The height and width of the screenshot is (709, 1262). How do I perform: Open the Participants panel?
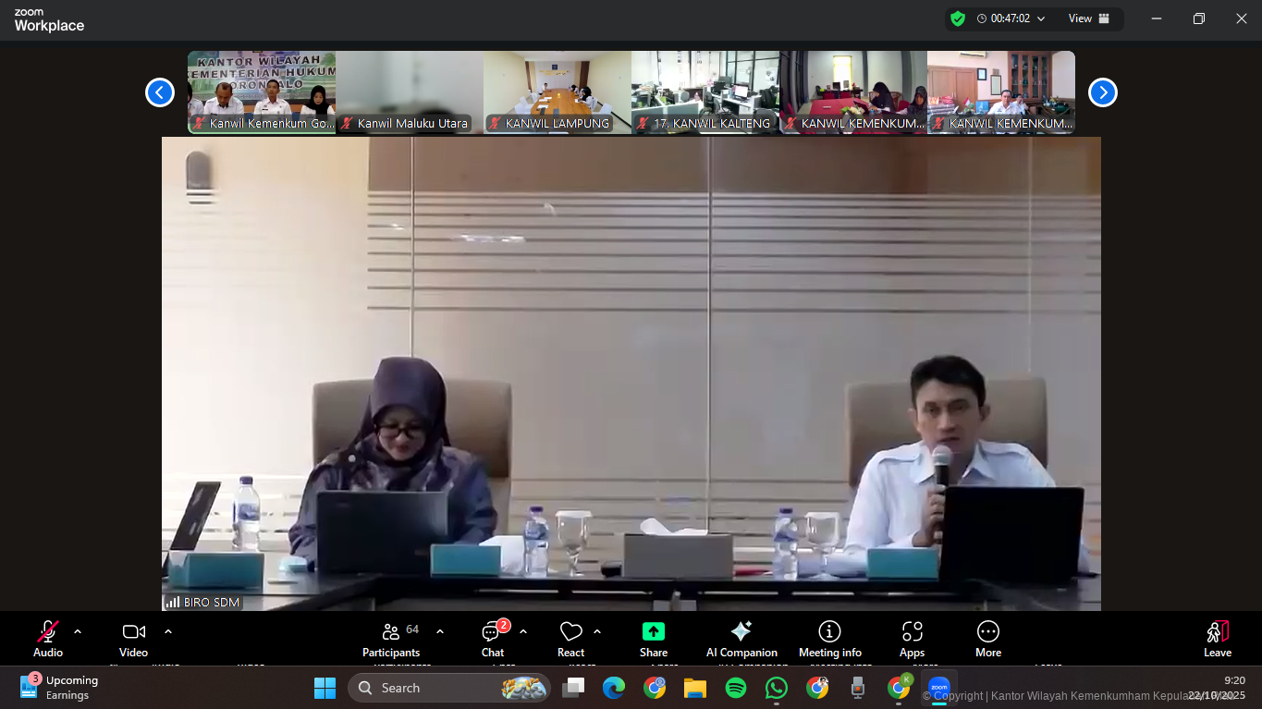click(x=391, y=638)
